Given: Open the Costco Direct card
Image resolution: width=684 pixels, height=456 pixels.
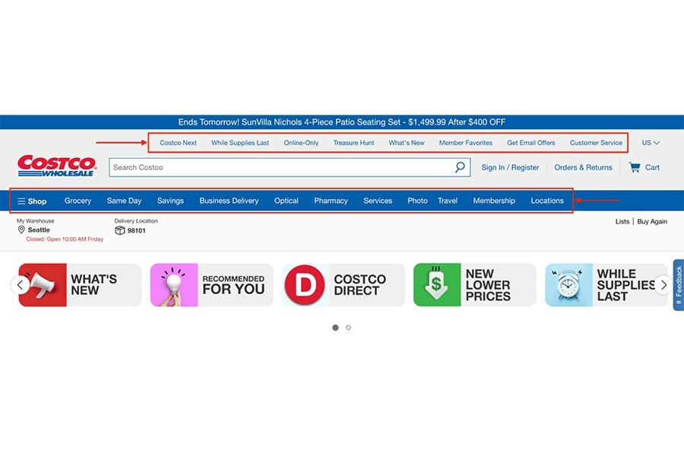Looking at the screenshot, I should 344,284.
